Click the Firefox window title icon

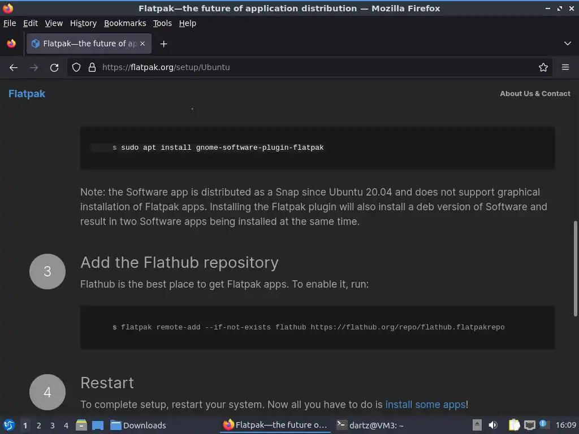pos(8,8)
